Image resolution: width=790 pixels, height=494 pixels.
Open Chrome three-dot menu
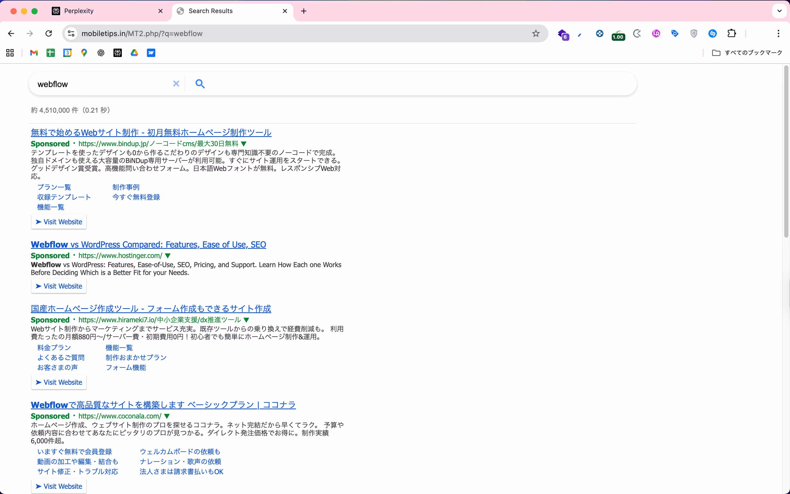pyautogui.click(x=778, y=33)
